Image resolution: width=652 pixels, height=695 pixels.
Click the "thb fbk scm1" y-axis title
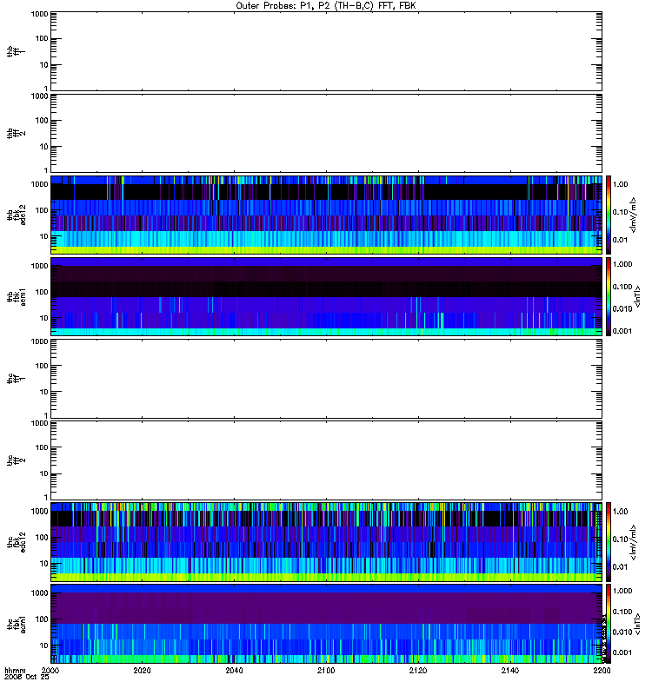17,296
